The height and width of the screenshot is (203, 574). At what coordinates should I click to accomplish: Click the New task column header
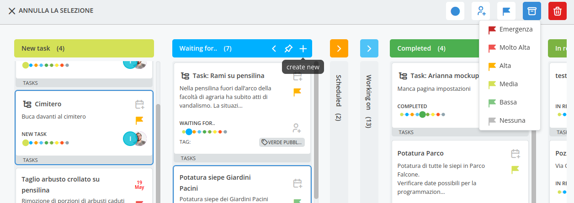point(84,48)
